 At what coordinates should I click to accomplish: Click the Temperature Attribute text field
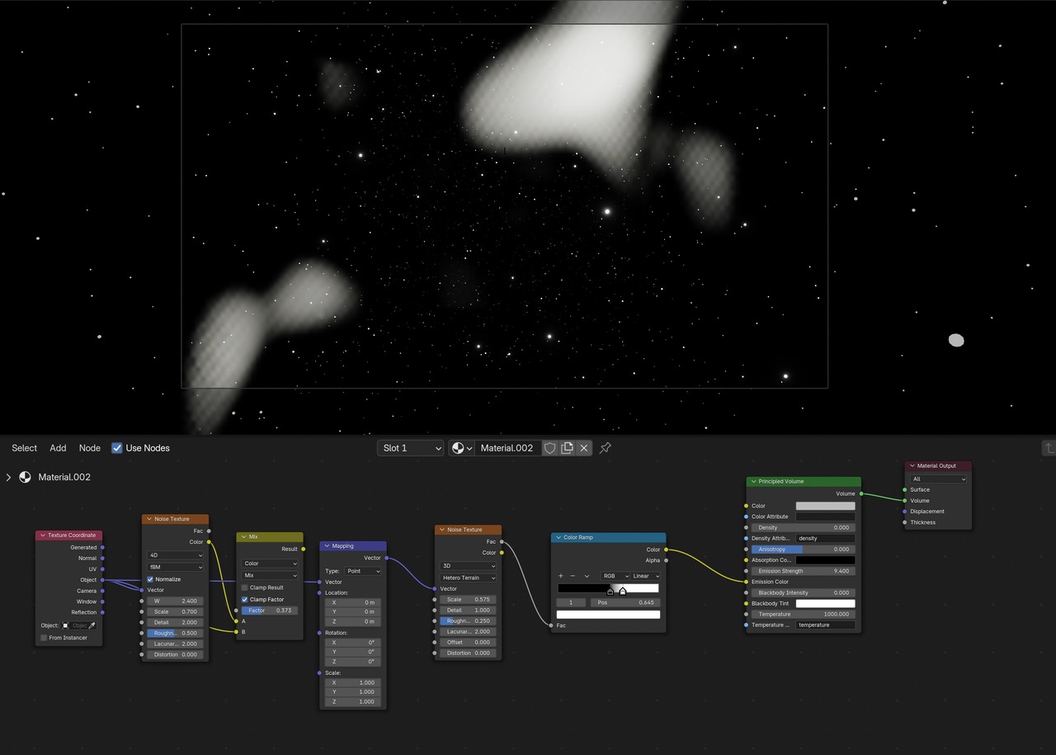tap(825, 625)
